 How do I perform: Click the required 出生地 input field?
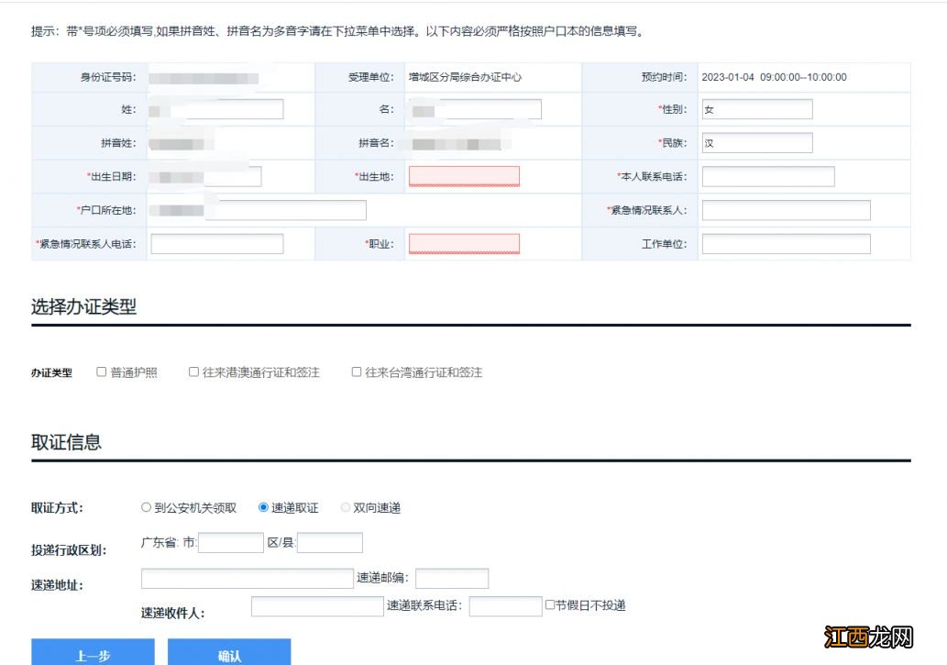(464, 175)
